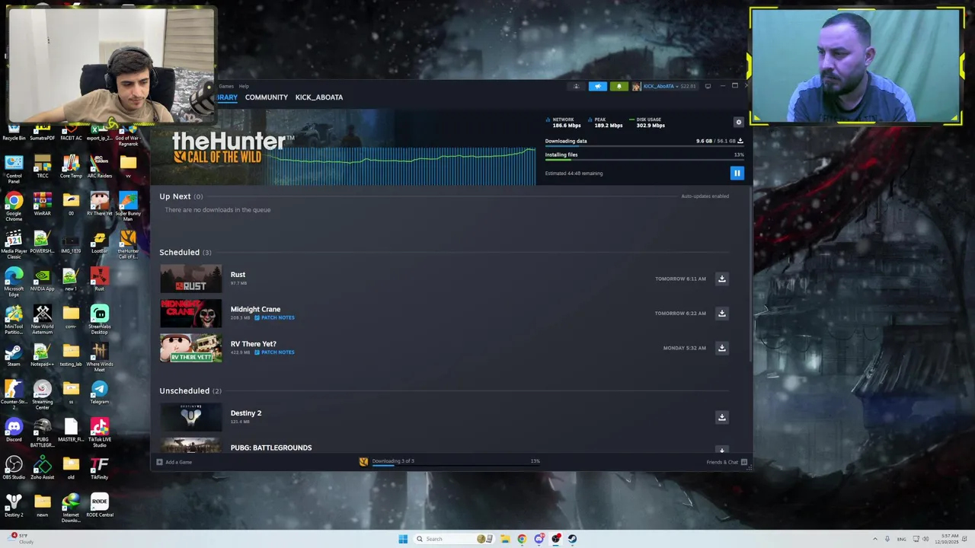Start Rust download now
The height and width of the screenshot is (548, 975).
point(721,279)
